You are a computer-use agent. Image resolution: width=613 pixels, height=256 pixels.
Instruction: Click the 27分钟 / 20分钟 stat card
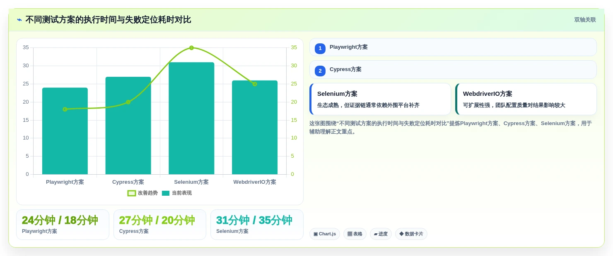(160, 225)
